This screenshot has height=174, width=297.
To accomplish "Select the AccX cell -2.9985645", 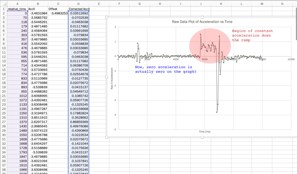I will tap(38, 126).
